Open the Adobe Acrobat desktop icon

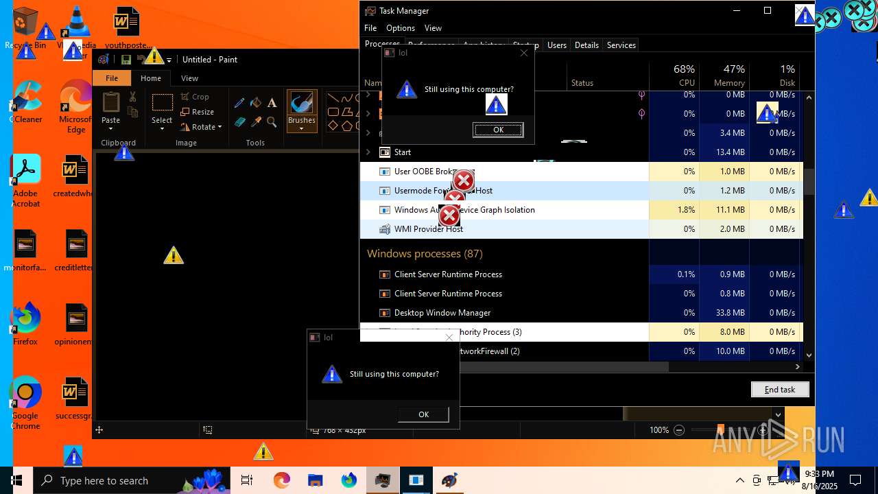(25, 181)
